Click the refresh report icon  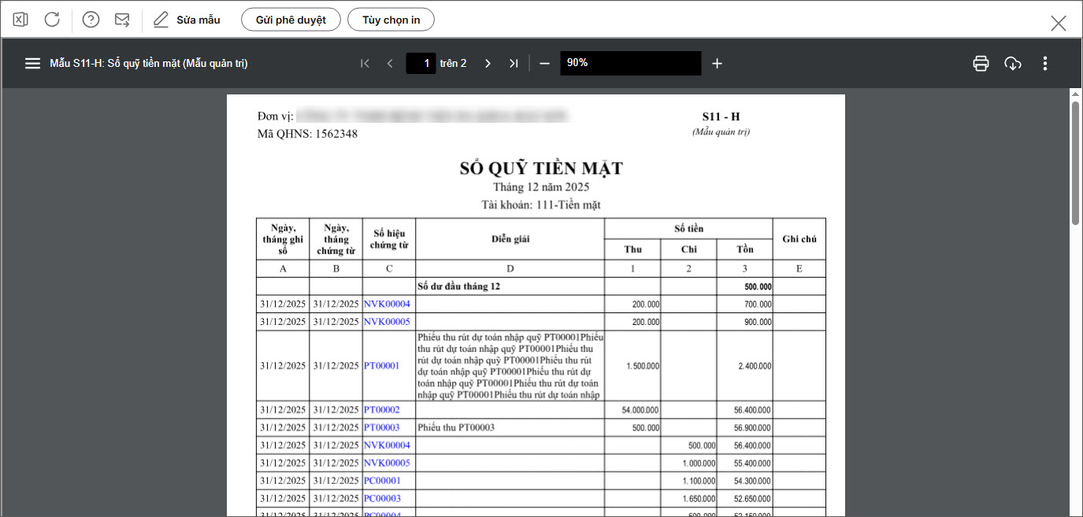click(x=52, y=20)
